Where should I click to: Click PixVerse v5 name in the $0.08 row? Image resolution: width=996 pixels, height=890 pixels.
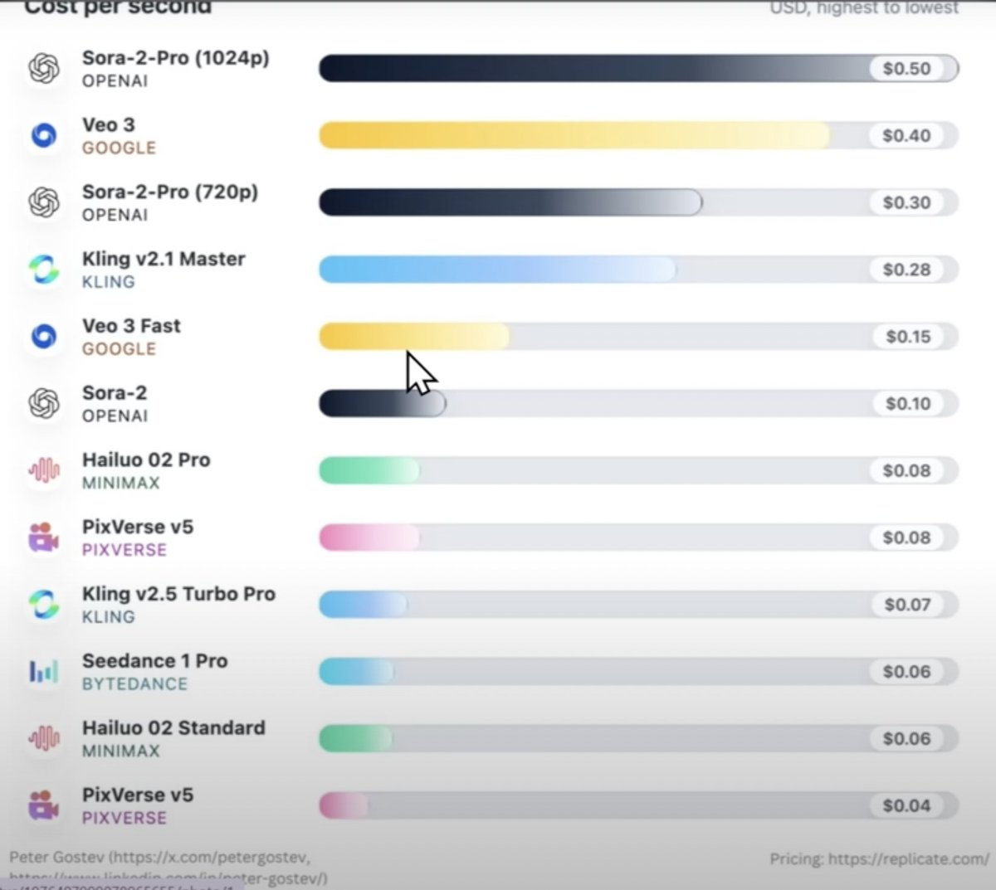(x=138, y=527)
